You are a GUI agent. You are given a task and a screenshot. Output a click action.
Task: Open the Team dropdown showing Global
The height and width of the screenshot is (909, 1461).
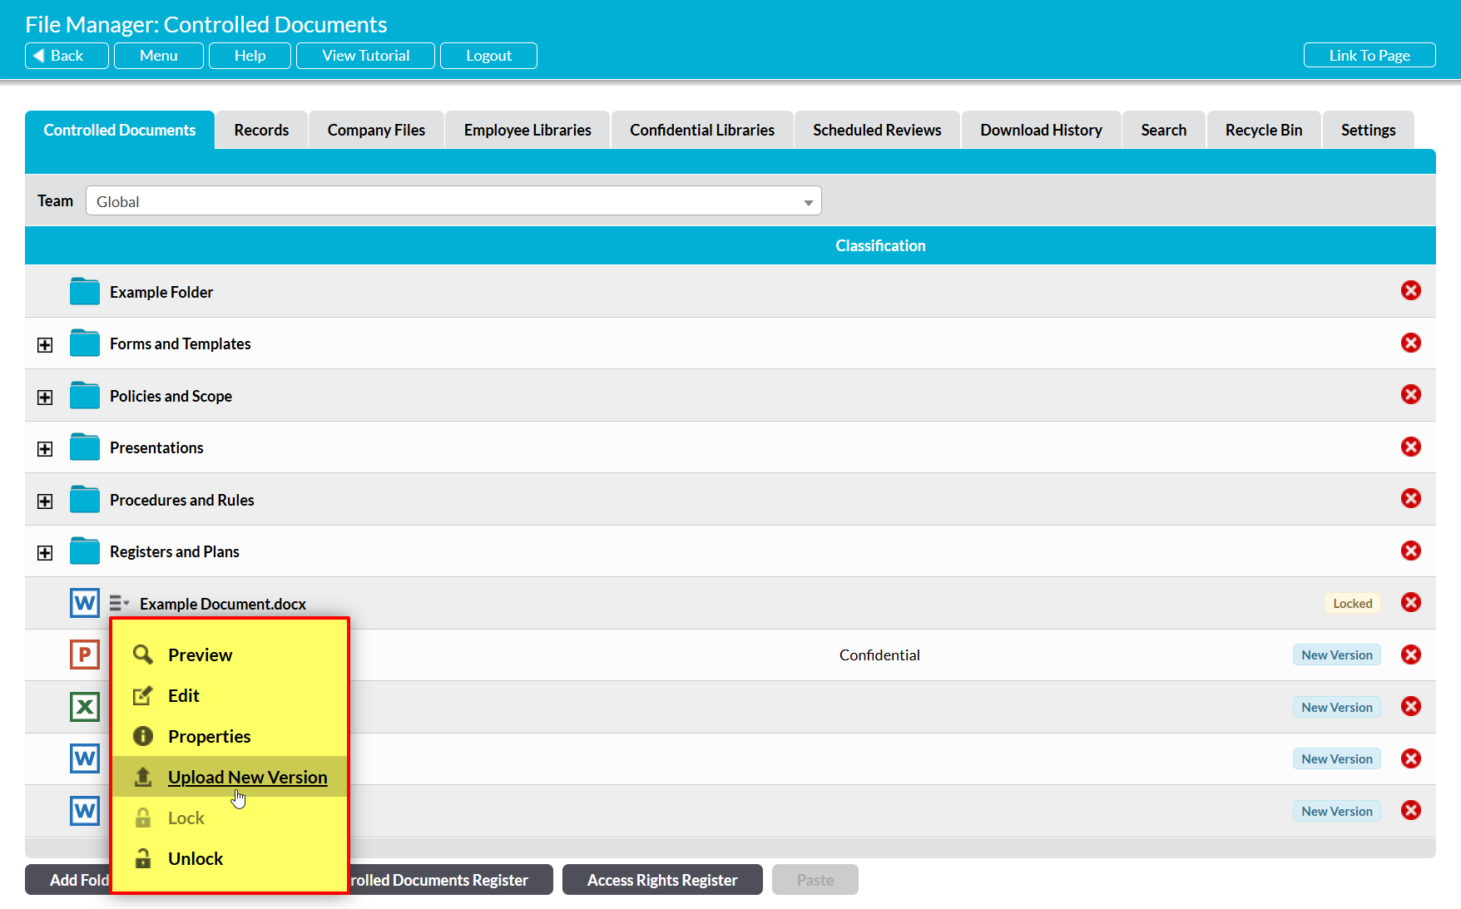453,201
